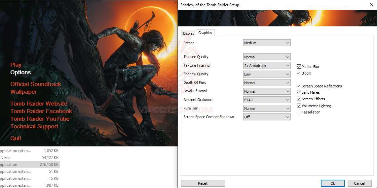
Task: Select the file row sized 1,987 KB
Action: click(x=30, y=185)
